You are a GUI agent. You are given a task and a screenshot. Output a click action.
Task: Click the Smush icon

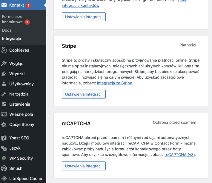point(4,168)
